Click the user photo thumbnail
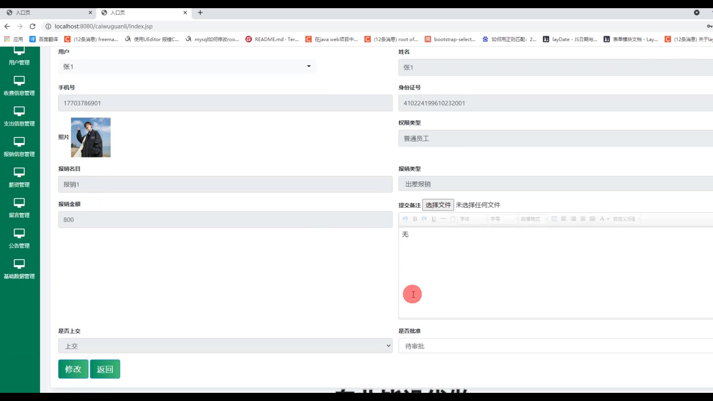 pos(91,137)
